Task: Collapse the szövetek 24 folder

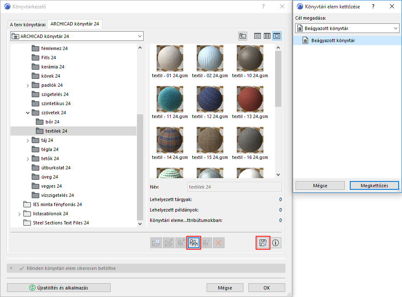Action: [x=28, y=113]
